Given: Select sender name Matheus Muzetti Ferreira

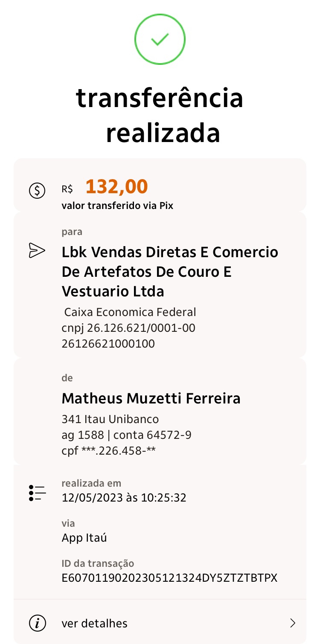Looking at the screenshot, I should 151,398.
